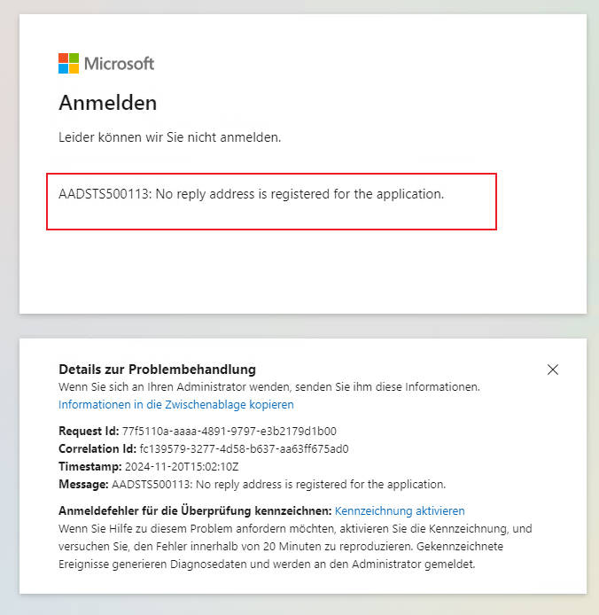Viewport: 599px width, 615px height.
Task: Click the AADSTS500113 error in the red box
Action: coord(251,194)
